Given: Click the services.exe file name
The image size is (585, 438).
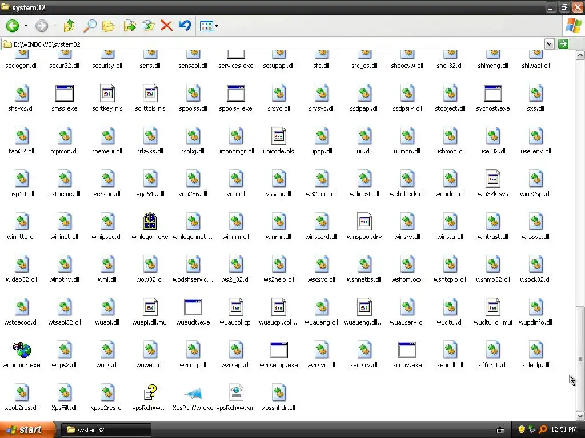Looking at the screenshot, I should (236, 66).
